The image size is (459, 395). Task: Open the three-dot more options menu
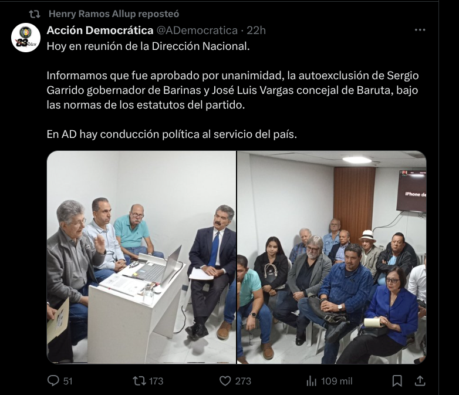pyautogui.click(x=420, y=30)
